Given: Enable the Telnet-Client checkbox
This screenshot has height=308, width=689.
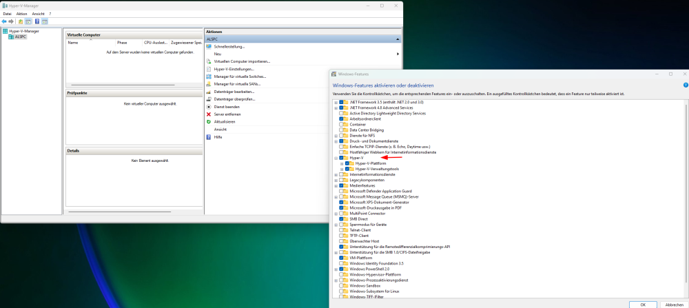Looking at the screenshot, I should [x=341, y=230].
